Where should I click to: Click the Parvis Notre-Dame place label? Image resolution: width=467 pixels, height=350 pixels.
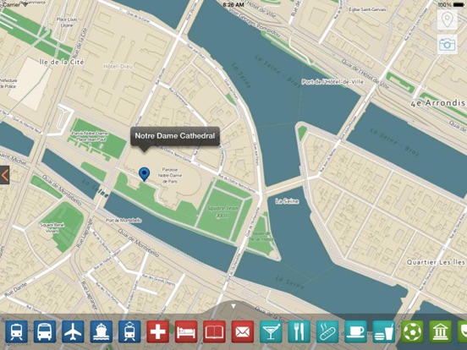[90, 136]
